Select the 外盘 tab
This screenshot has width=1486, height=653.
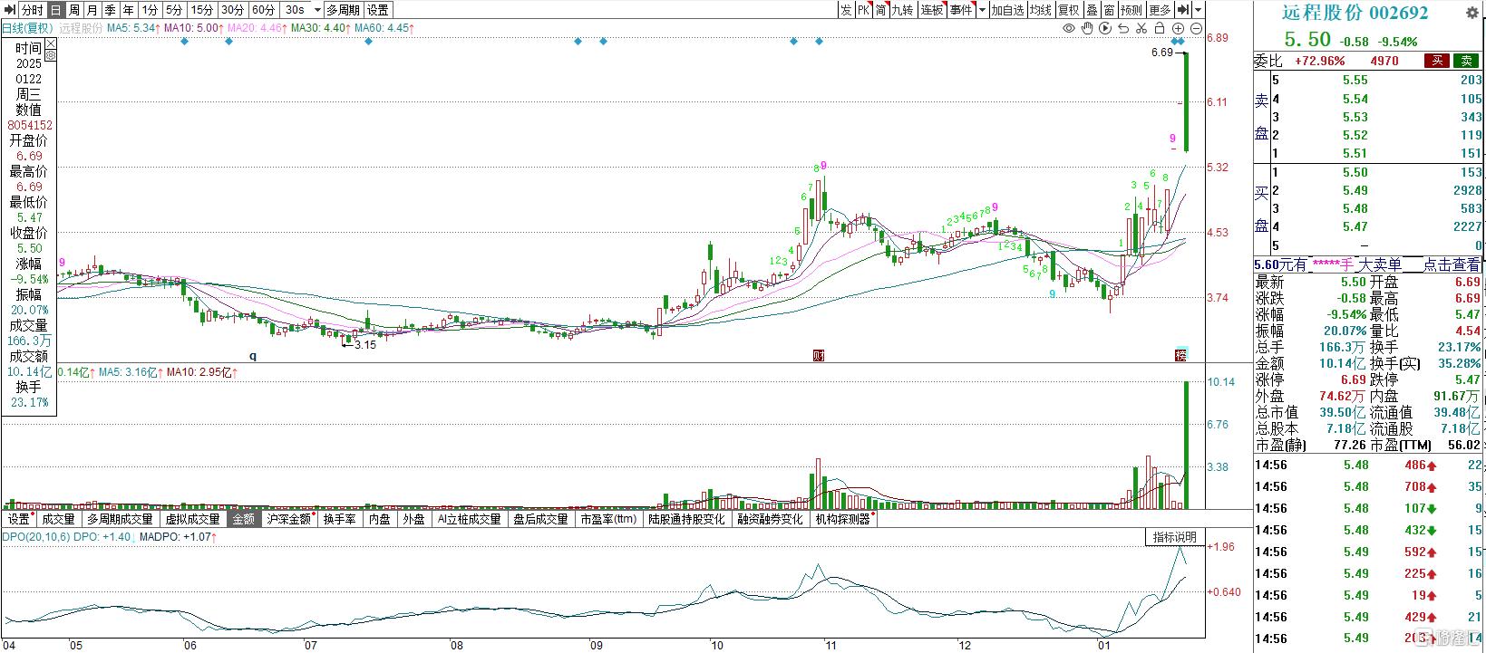[x=414, y=519]
